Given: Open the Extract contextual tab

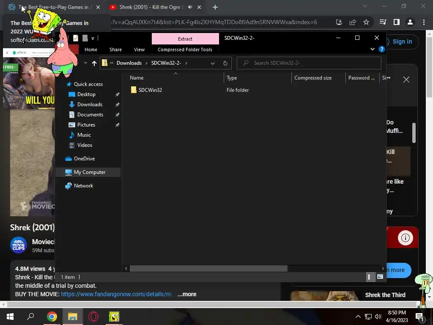Looking at the screenshot, I should pos(185,39).
